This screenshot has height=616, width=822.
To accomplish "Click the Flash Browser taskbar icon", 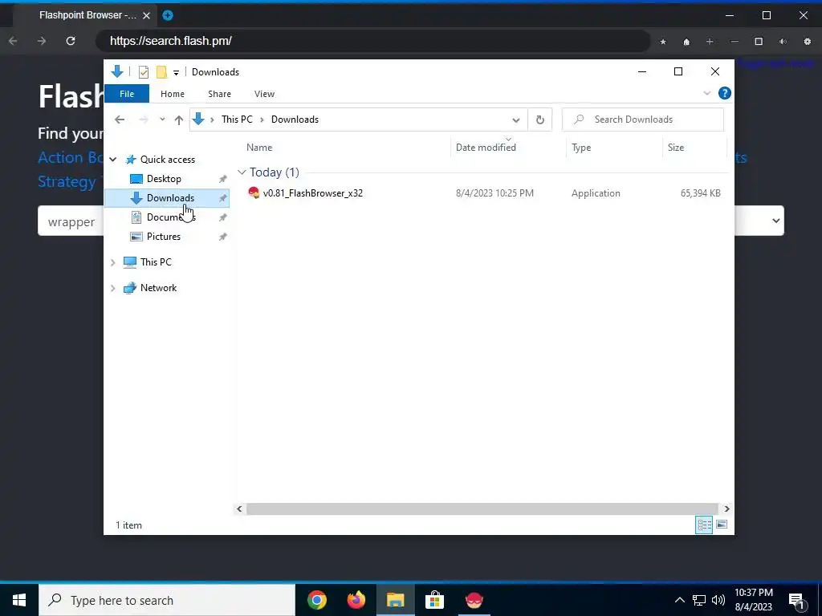I will (x=474, y=600).
